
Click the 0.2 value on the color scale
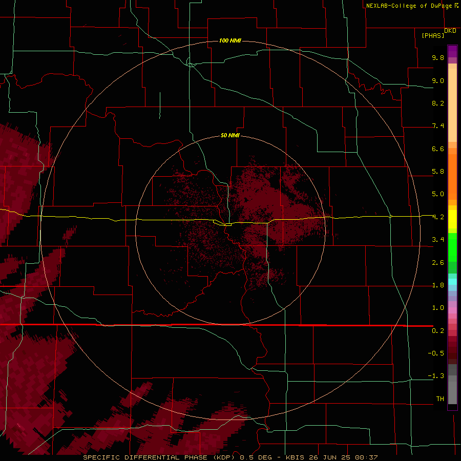coord(438,331)
